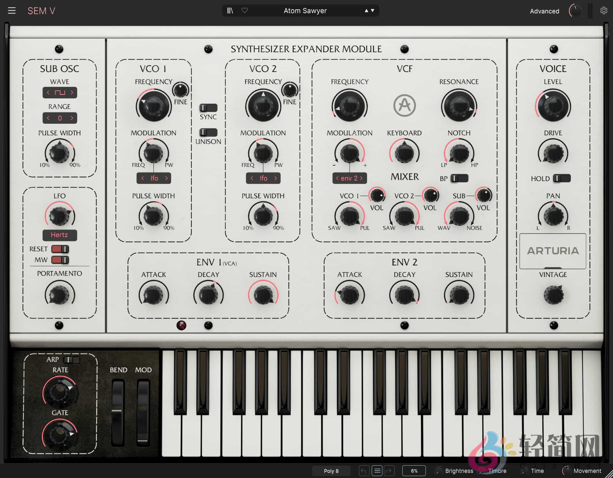Screen dimensions: 613x478
Task: Open settings via the gear icon
Action: (x=604, y=10)
